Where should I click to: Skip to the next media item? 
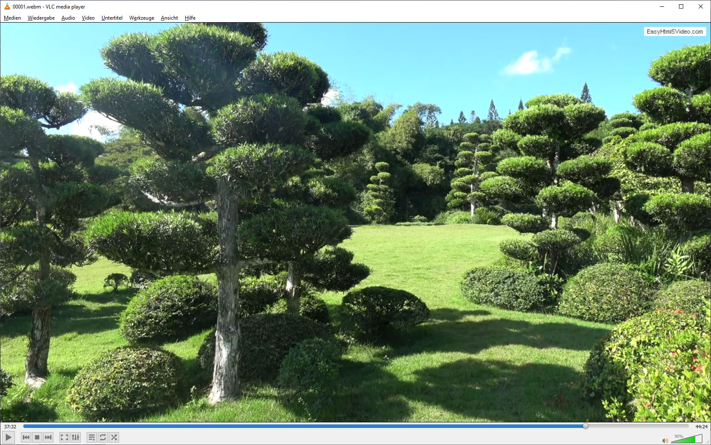(48, 437)
